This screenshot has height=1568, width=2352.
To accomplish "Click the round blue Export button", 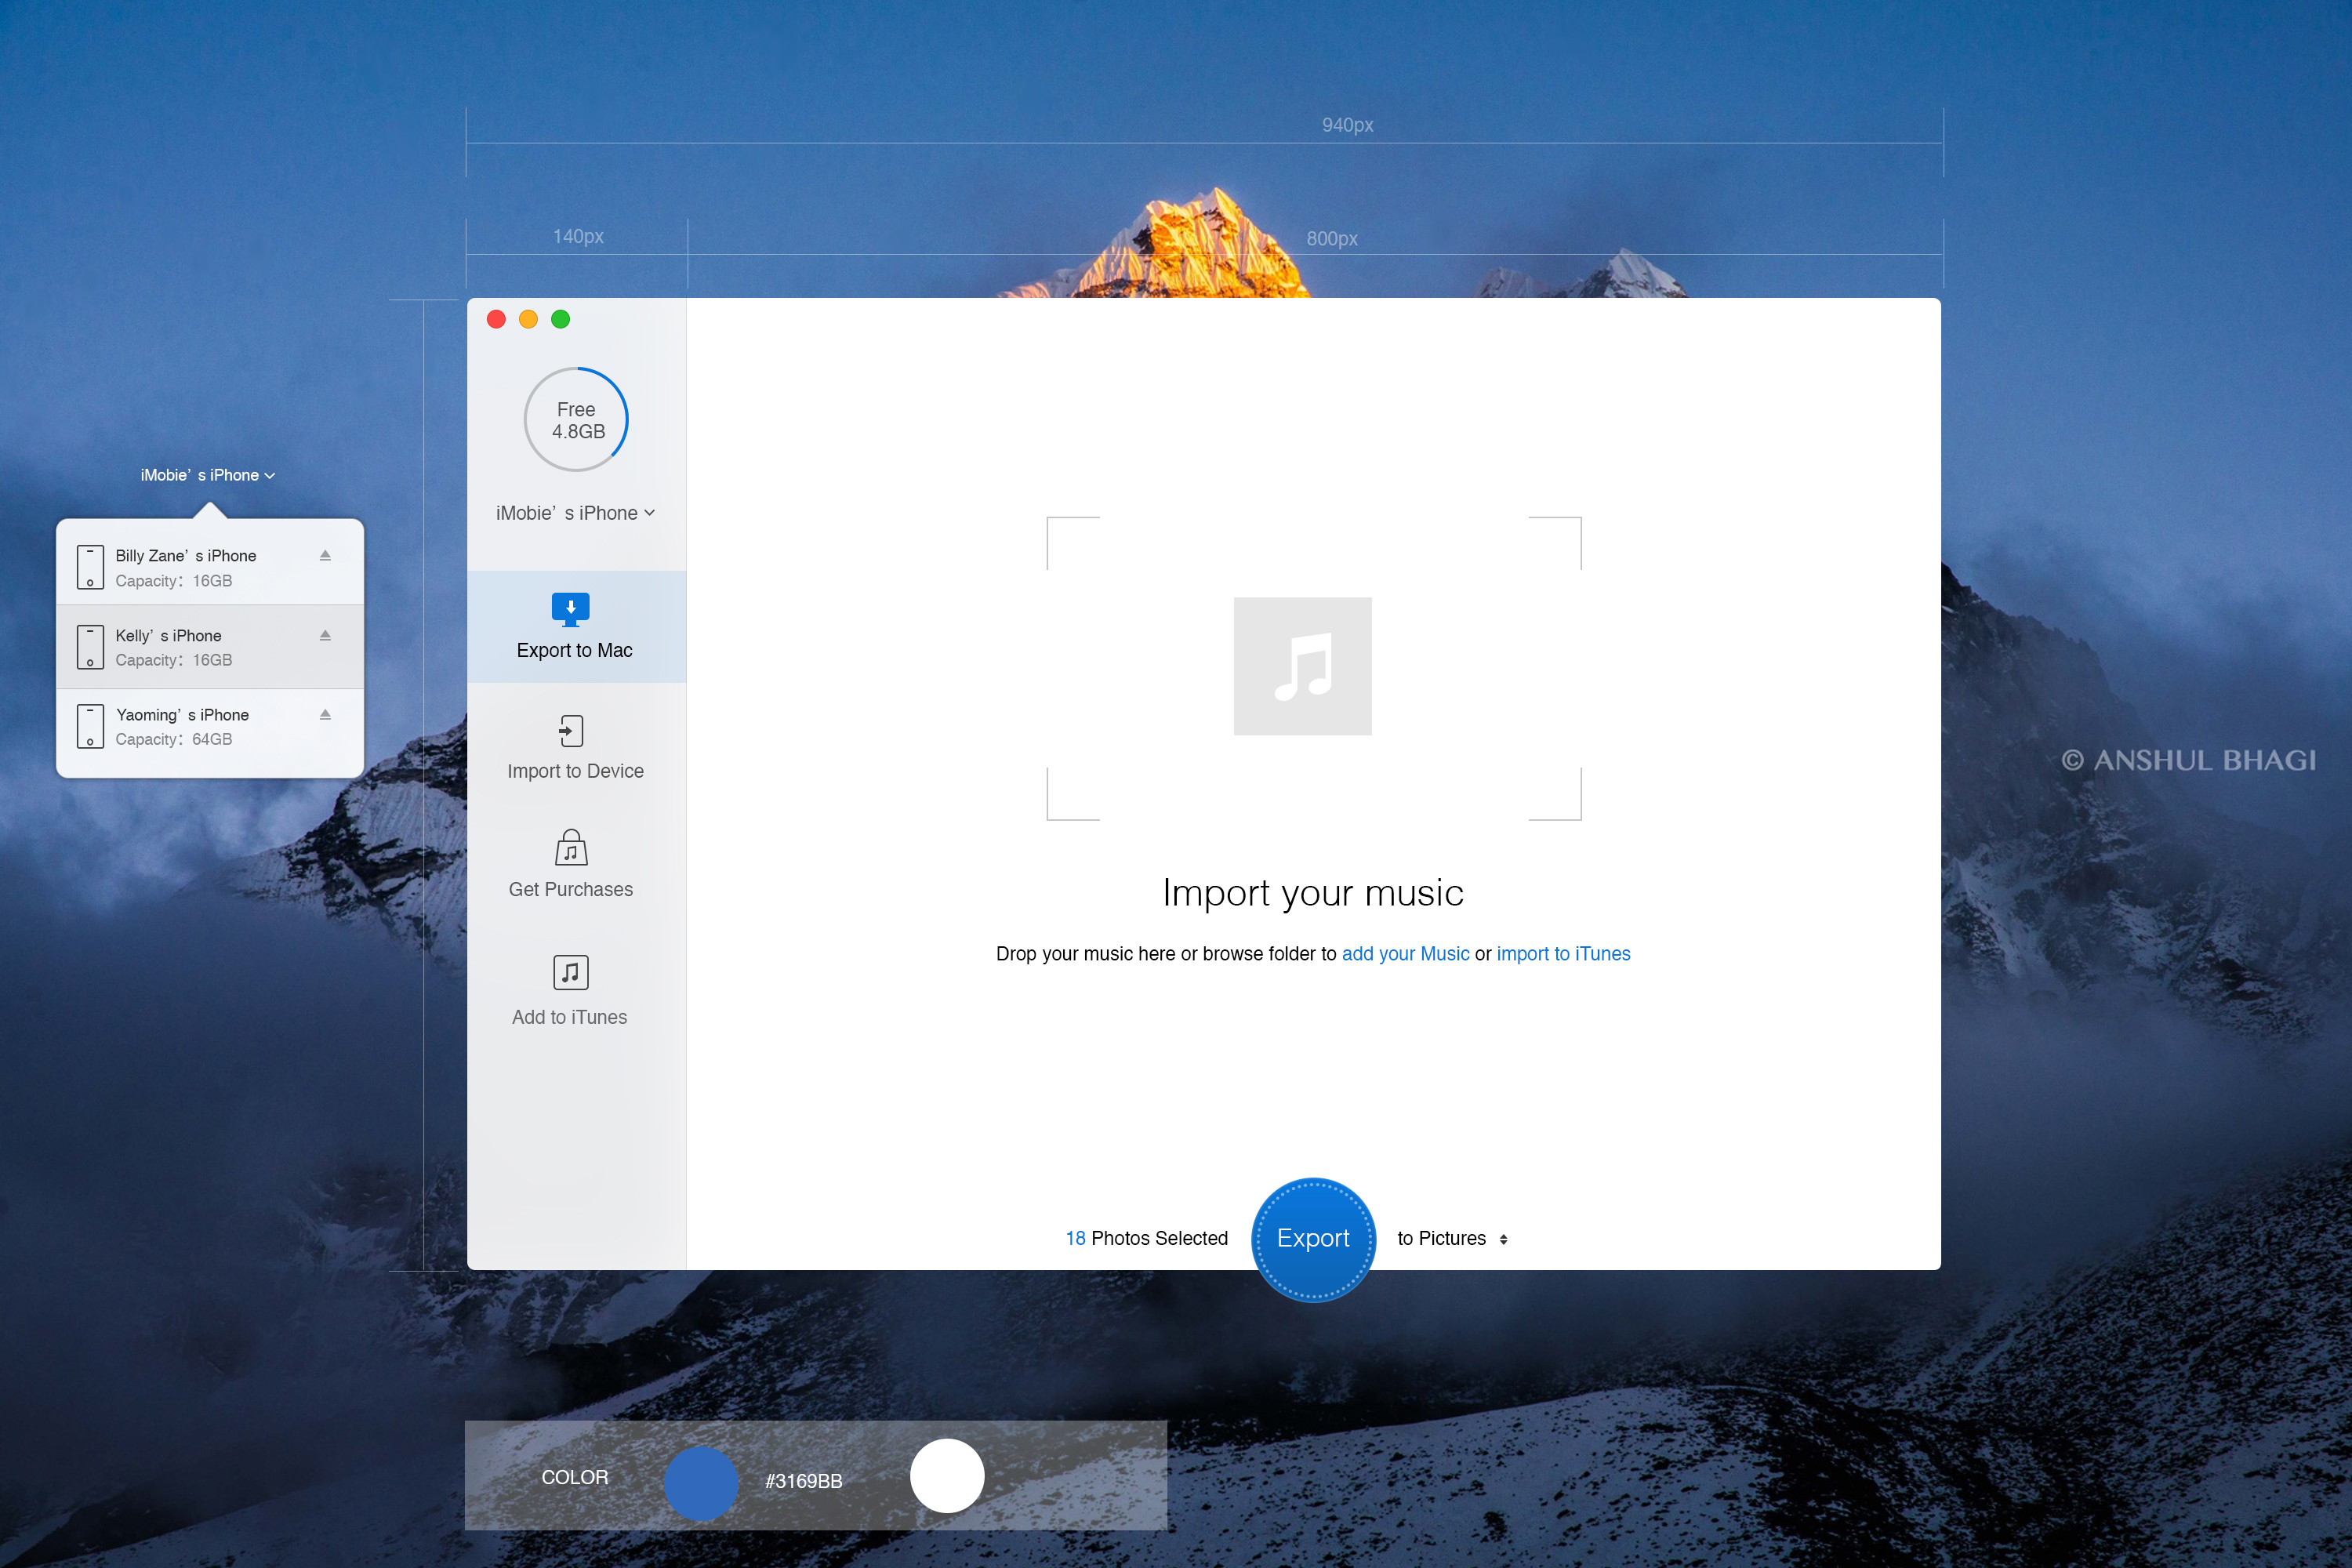I will pos(1313,1239).
